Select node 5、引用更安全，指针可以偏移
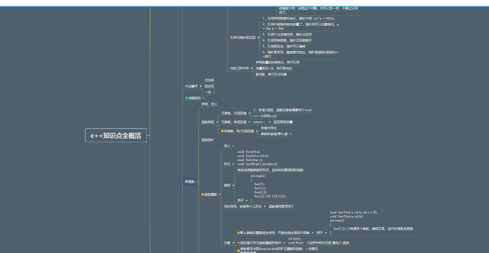 tap(284, 46)
